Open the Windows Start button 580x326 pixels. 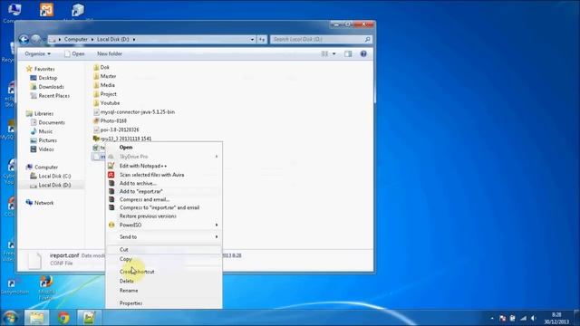coord(10,318)
